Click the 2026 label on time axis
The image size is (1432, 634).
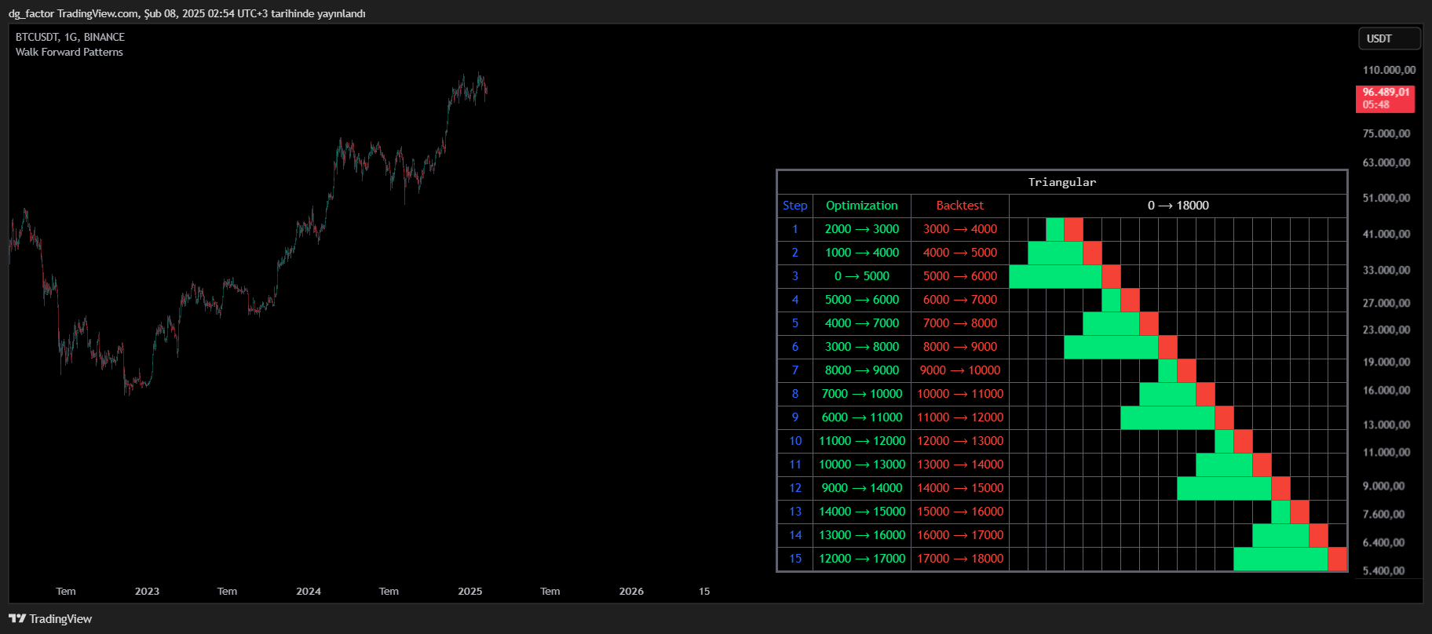click(x=631, y=591)
